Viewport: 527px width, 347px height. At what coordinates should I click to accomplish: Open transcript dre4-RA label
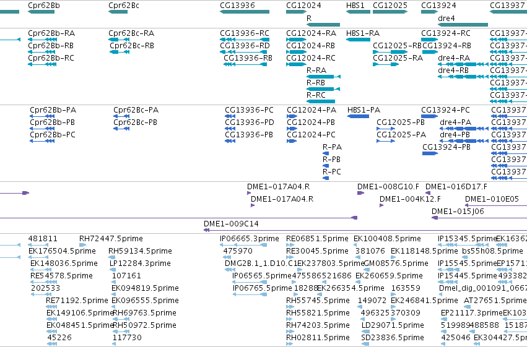pyautogui.click(x=454, y=58)
